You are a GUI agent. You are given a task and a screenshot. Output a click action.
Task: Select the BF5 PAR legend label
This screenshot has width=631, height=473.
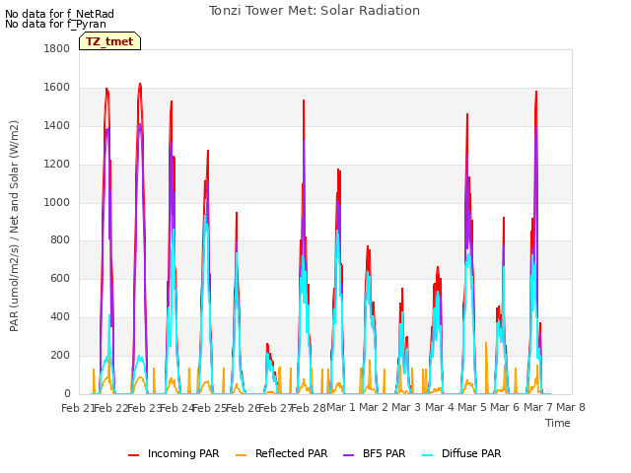[x=384, y=453]
